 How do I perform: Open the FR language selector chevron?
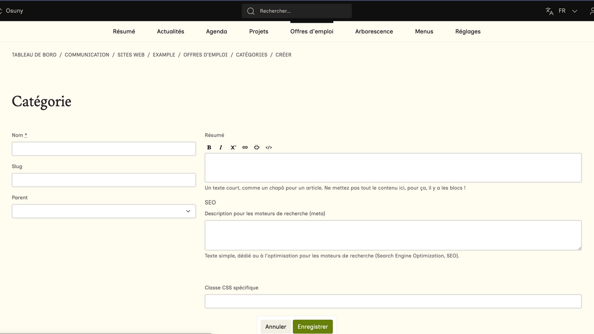coord(575,11)
